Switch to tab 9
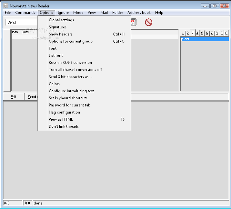 (221, 33)
